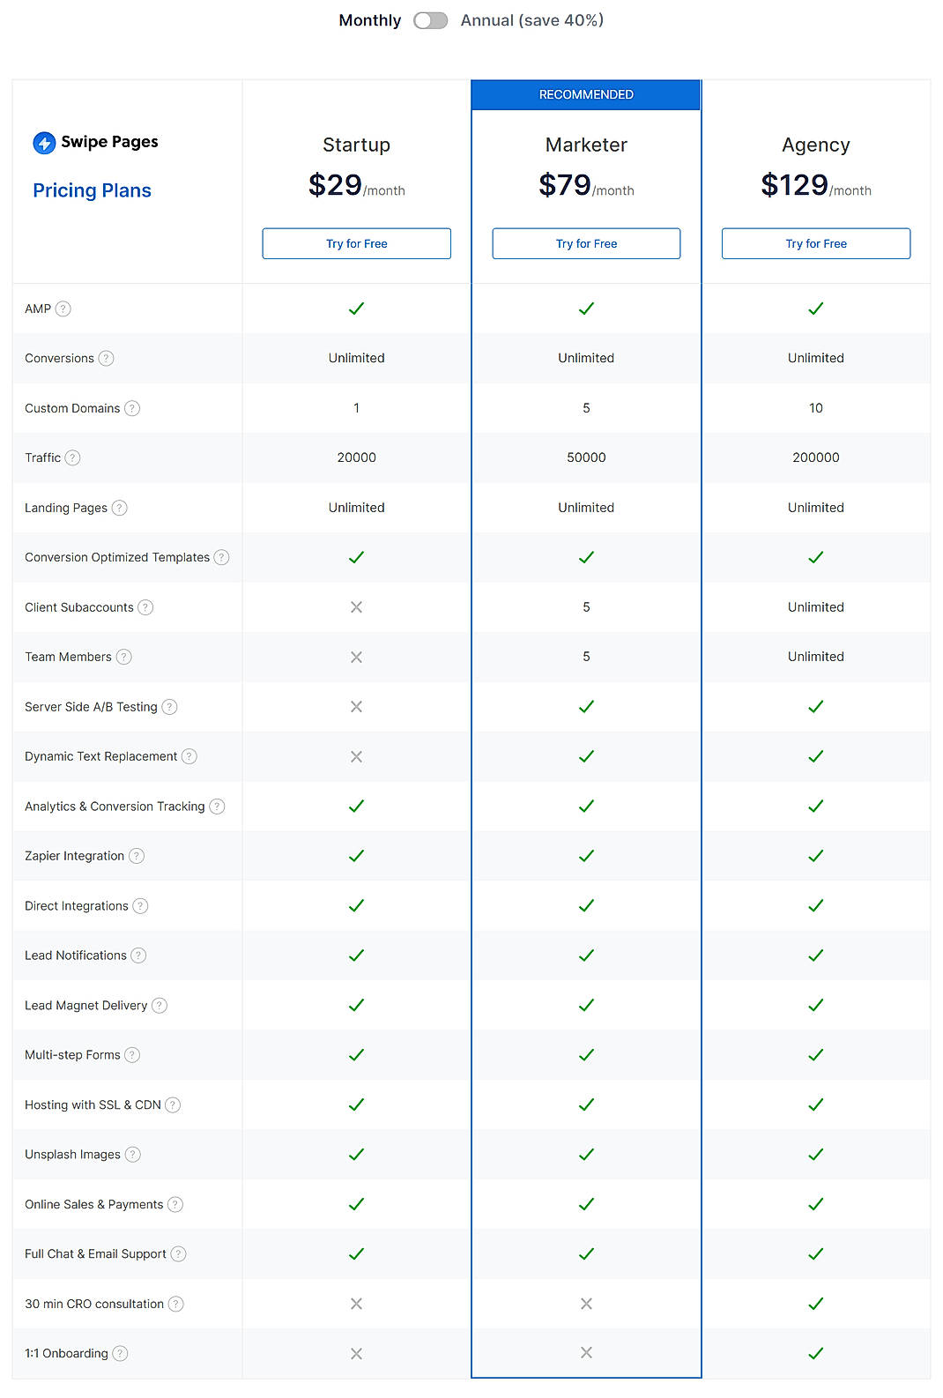
Task: Click the Hosting with SSL & CDN help icon
Action: (x=173, y=1104)
